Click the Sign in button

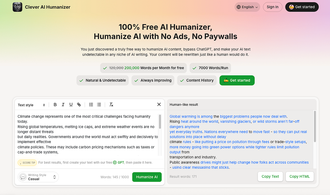[273, 7]
